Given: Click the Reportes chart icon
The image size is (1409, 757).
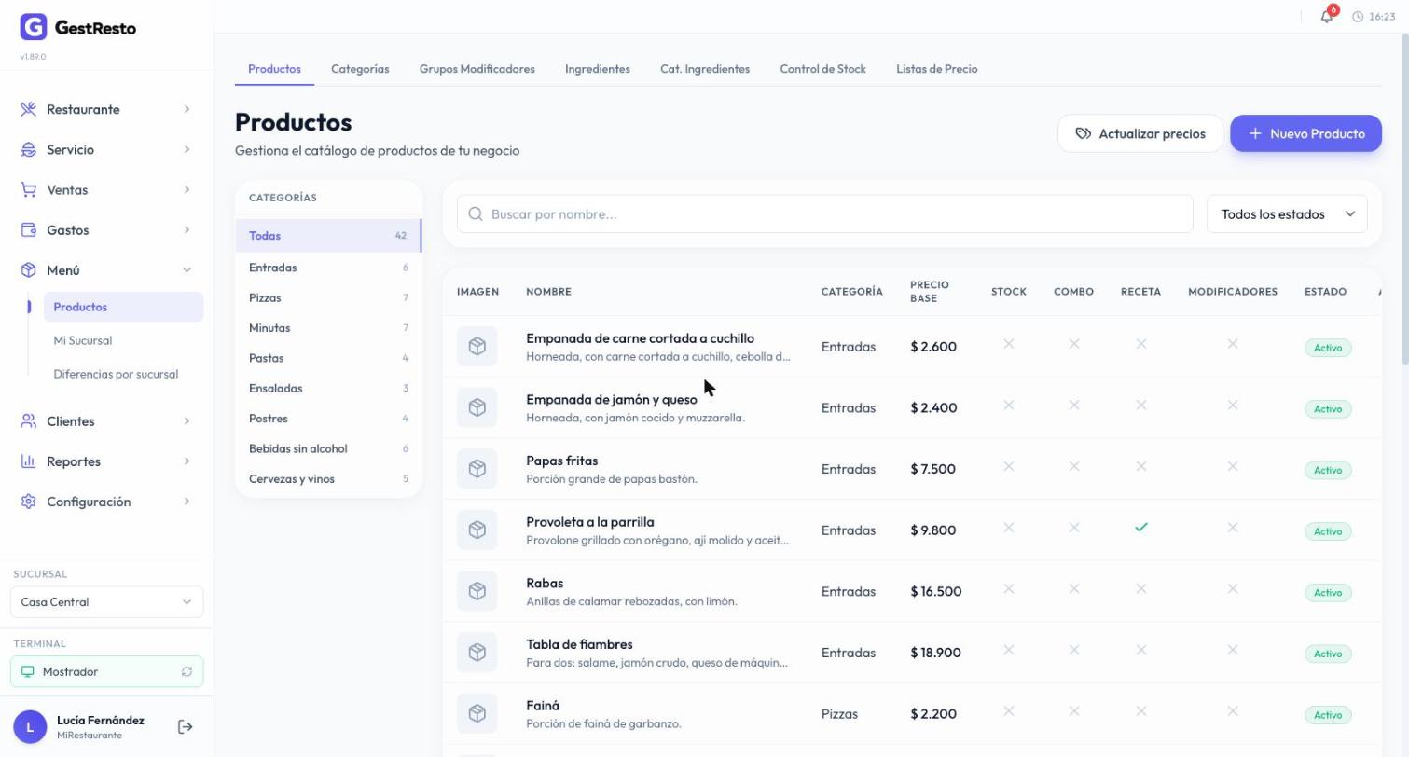Looking at the screenshot, I should pyautogui.click(x=29, y=461).
